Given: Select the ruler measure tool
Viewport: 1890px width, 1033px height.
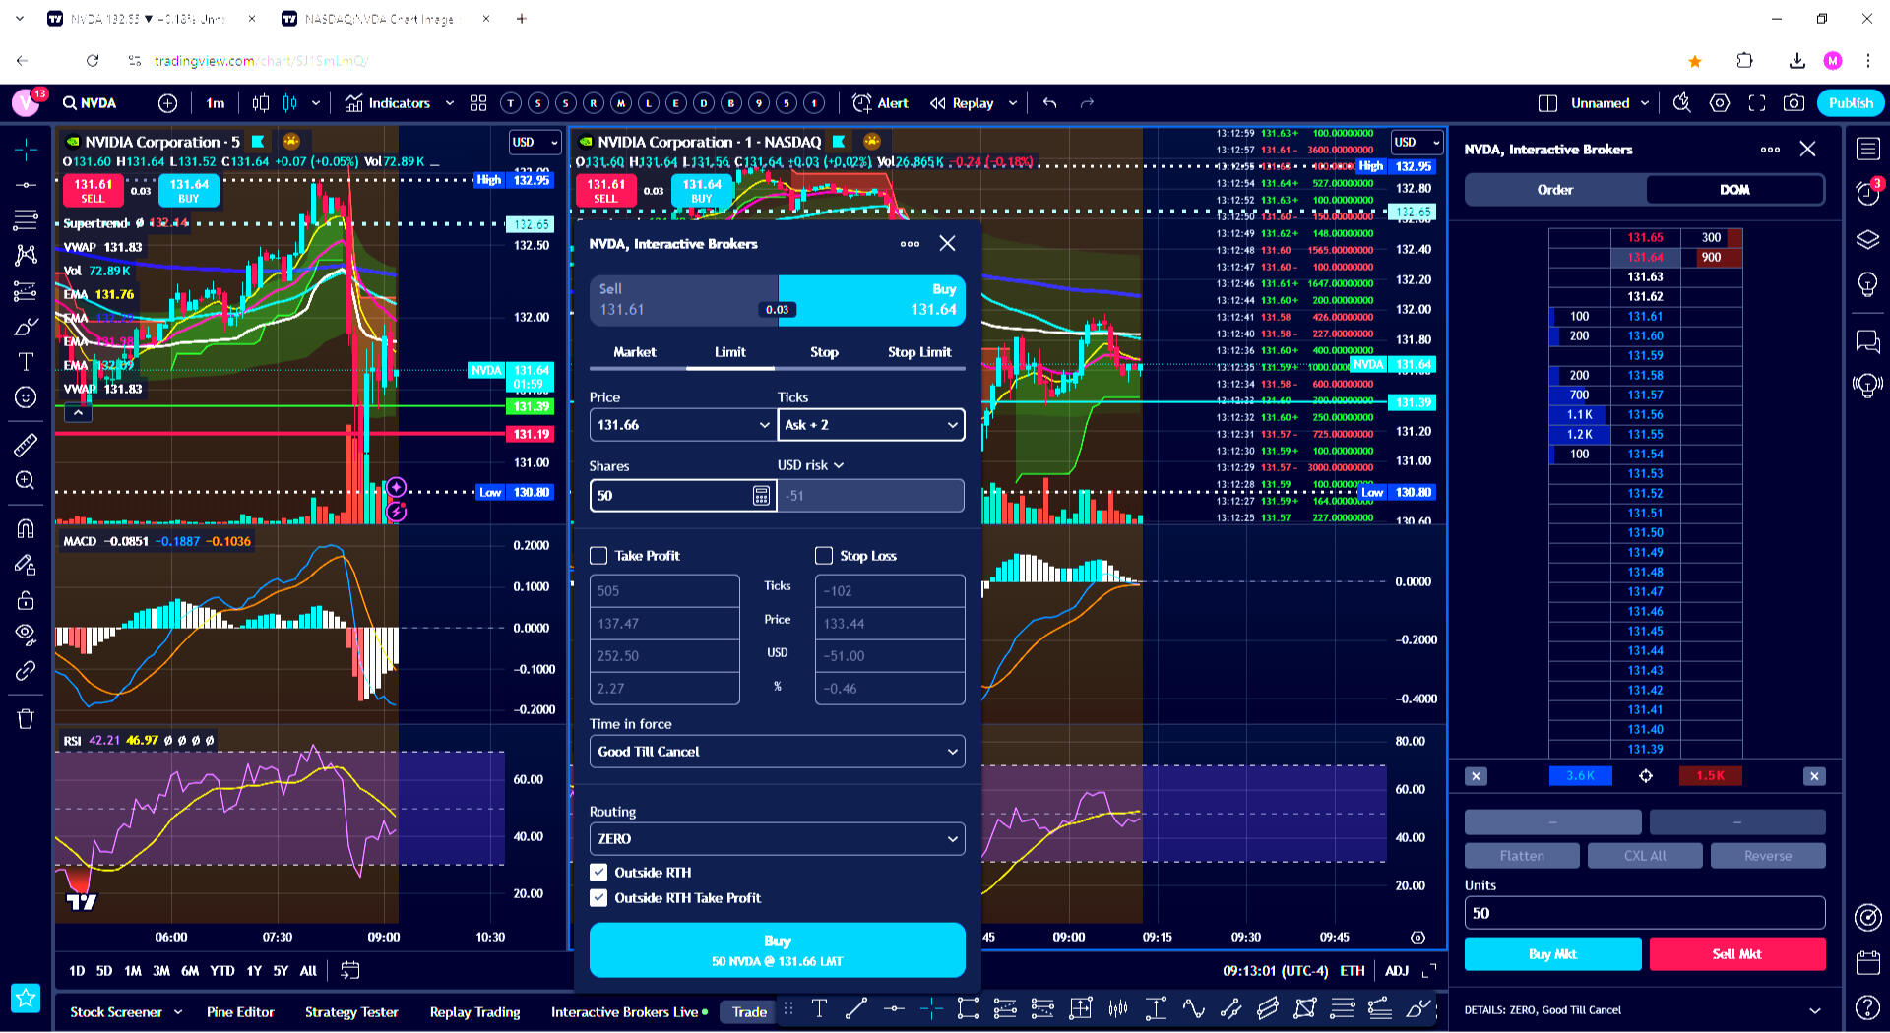Looking at the screenshot, I should coord(26,446).
